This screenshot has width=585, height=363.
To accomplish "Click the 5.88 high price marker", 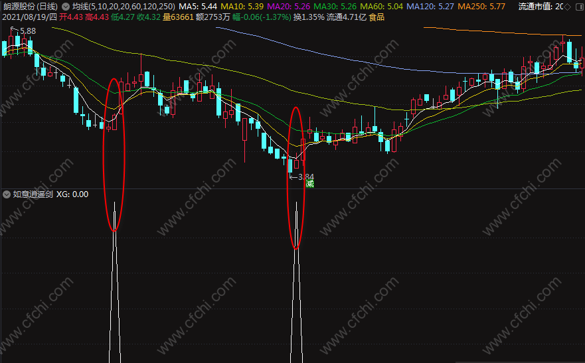I will tap(28, 31).
